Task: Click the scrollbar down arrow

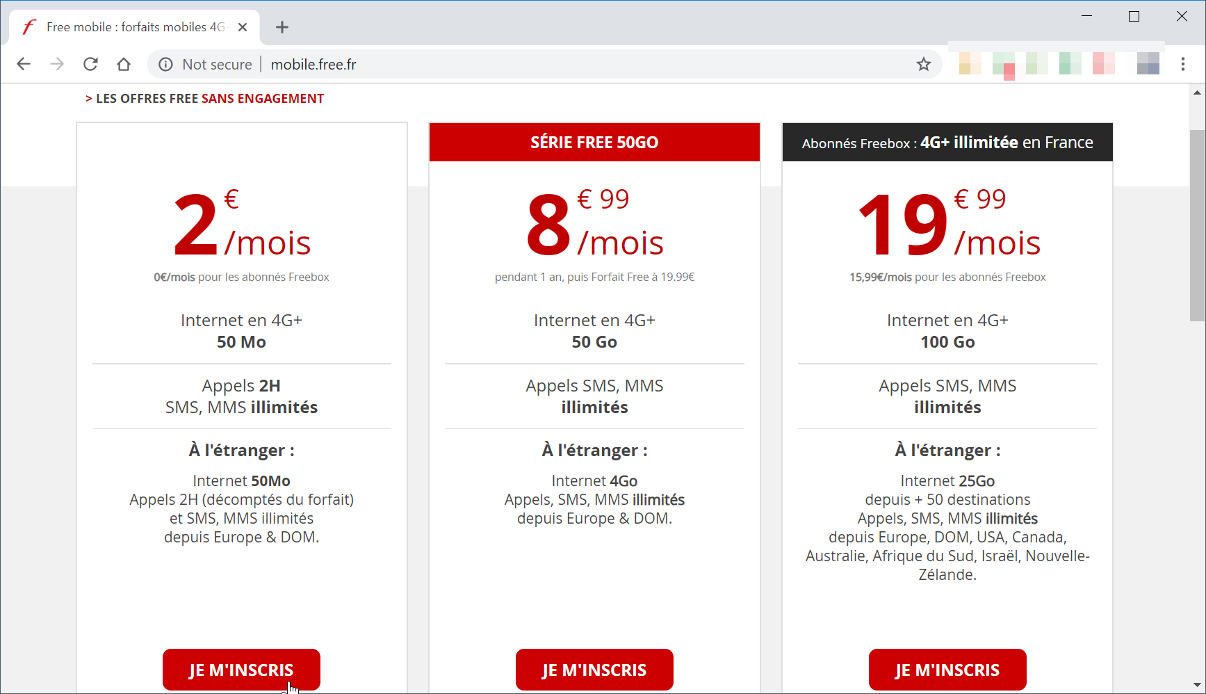Action: pyautogui.click(x=1197, y=685)
